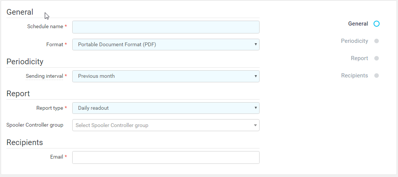The height and width of the screenshot is (177, 398).
Task: Click the Schedule name input field
Action: point(166,27)
